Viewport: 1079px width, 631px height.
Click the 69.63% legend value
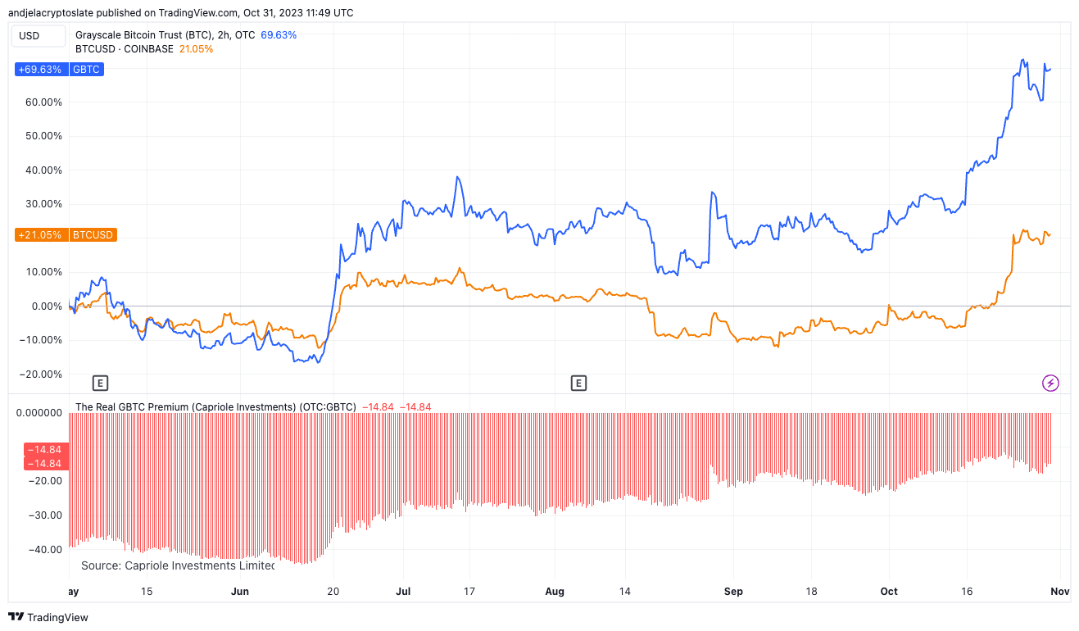(279, 35)
